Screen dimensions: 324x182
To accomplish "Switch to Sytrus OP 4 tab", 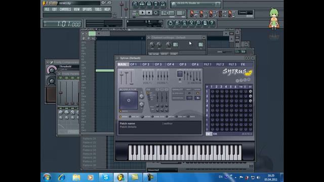I will coord(171,64).
